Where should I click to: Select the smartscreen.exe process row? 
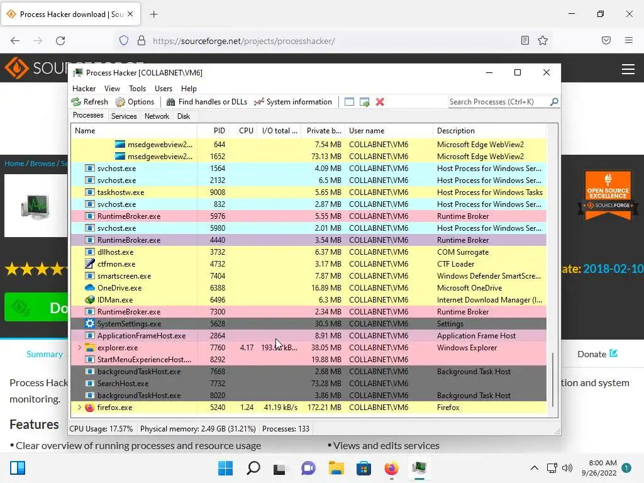[308, 276]
